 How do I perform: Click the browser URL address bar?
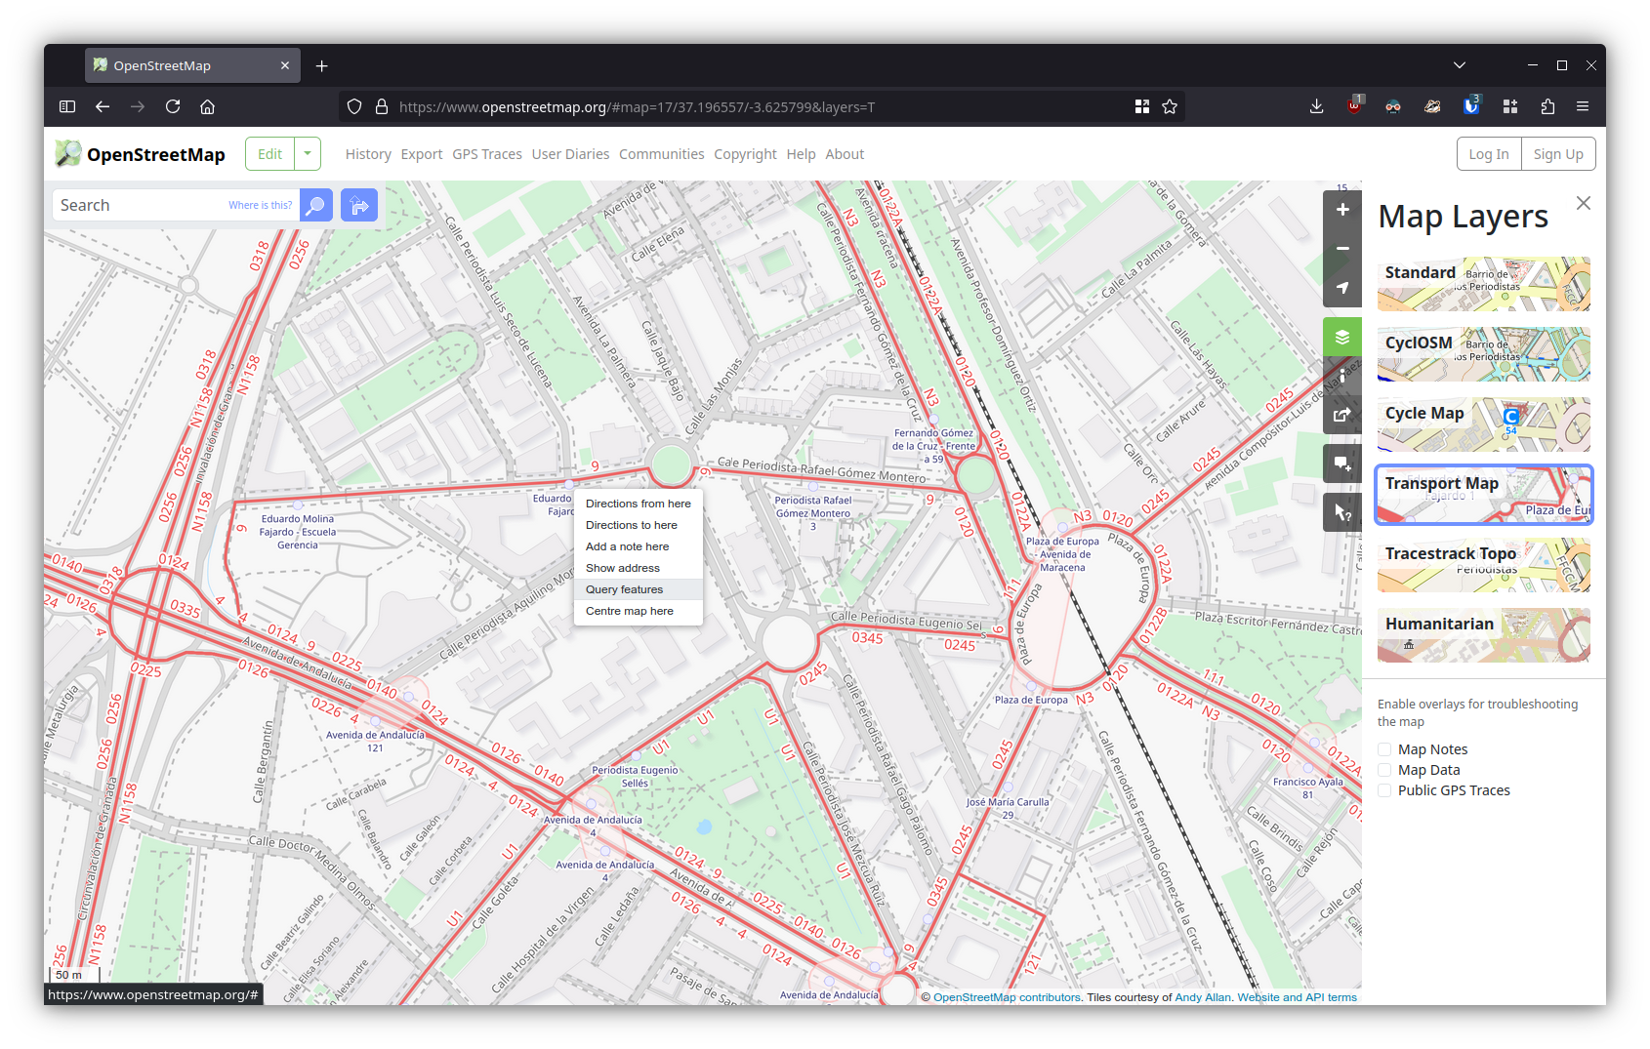coord(762,106)
